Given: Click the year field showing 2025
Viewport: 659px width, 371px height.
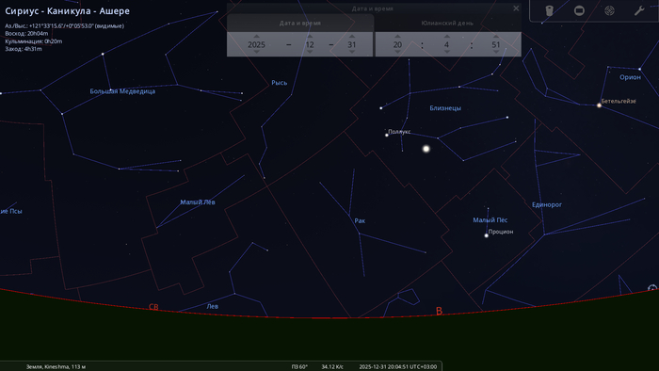Looking at the screenshot, I should pos(256,44).
